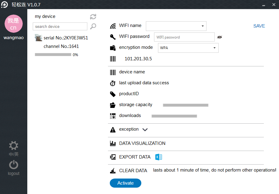Click the search device input field

(x=60, y=26)
